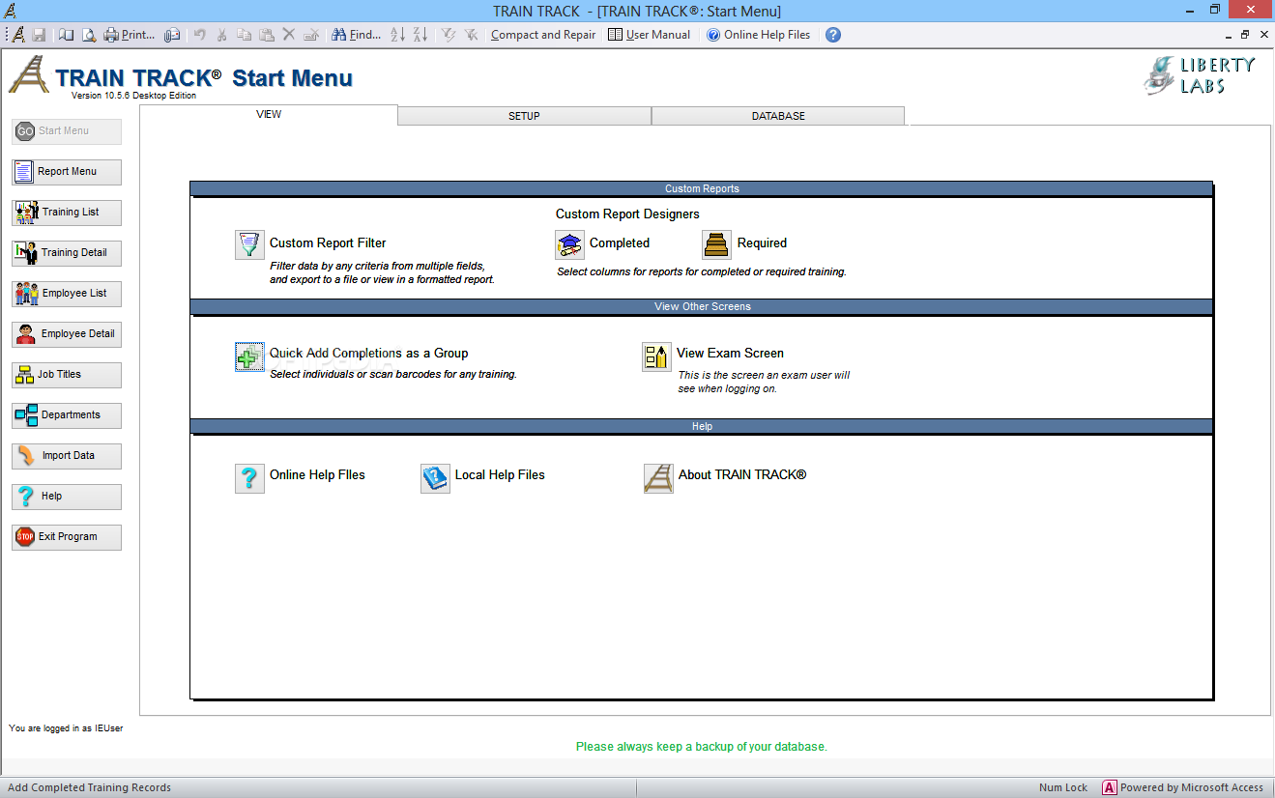Click the 'Num Lock' status bar indicator
This screenshot has height=798, width=1275.
(x=1063, y=788)
